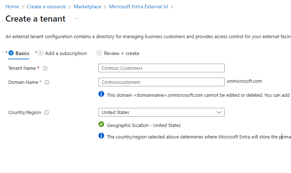Show info tooltip for Domain Name
The height and width of the screenshot is (173, 291).
[47, 82]
